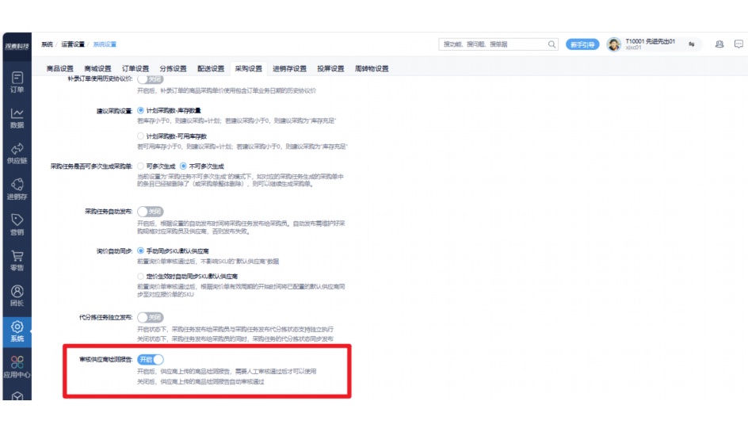Open the 零售 (Retail) shopping cart icon
This screenshot has height=432, width=748.
coord(17,260)
